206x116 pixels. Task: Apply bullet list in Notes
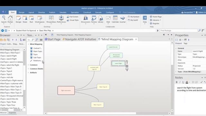click(x=193, y=82)
